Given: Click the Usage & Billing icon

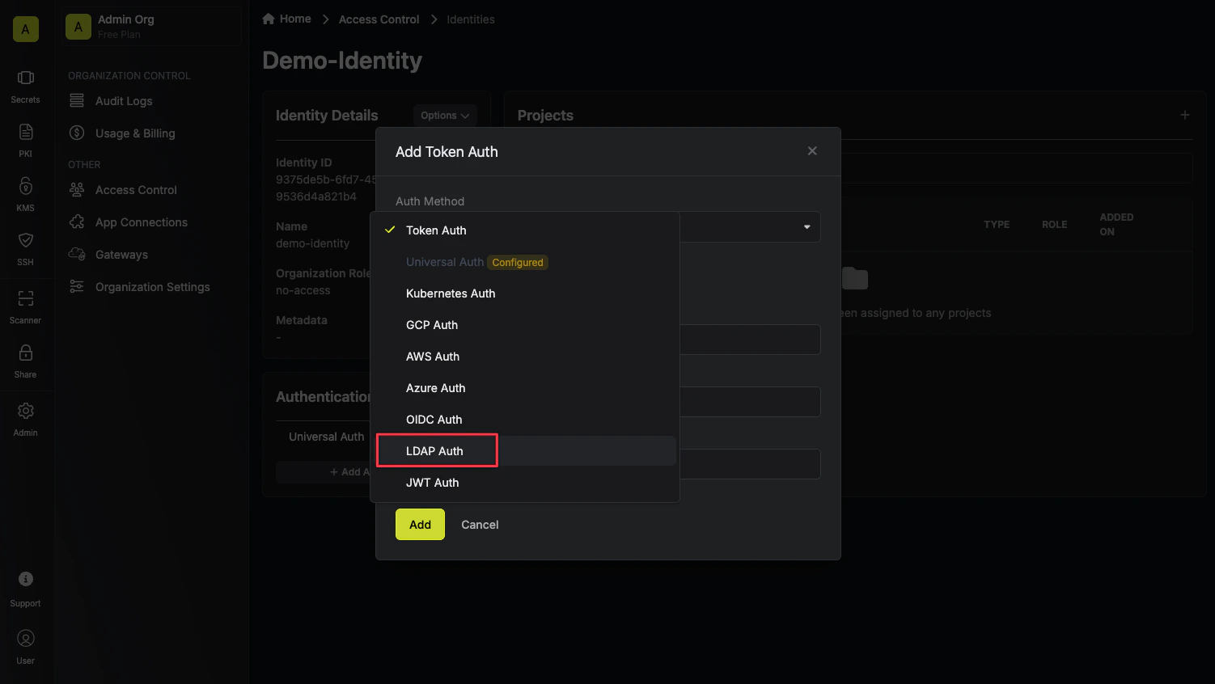Looking at the screenshot, I should pyautogui.click(x=77, y=133).
